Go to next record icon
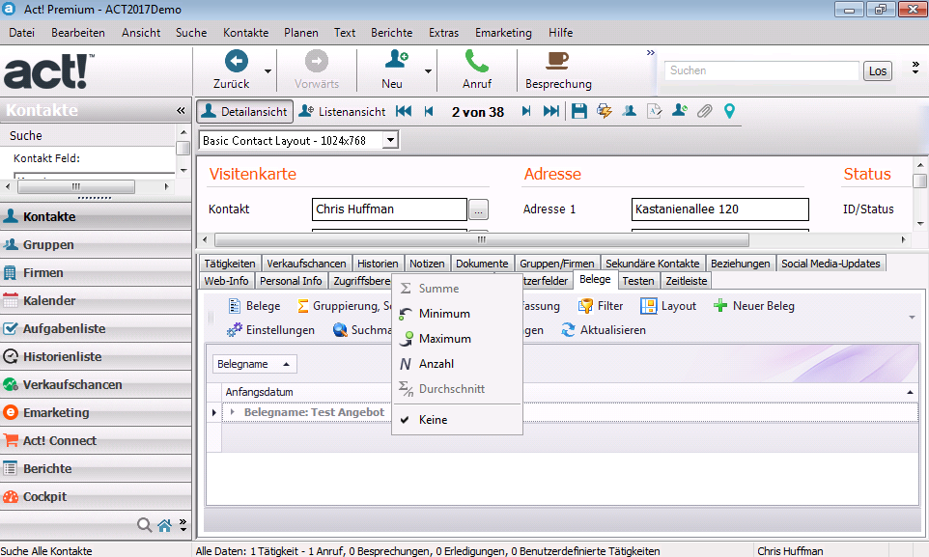Screen dimensions: 929x557 pos(526,111)
